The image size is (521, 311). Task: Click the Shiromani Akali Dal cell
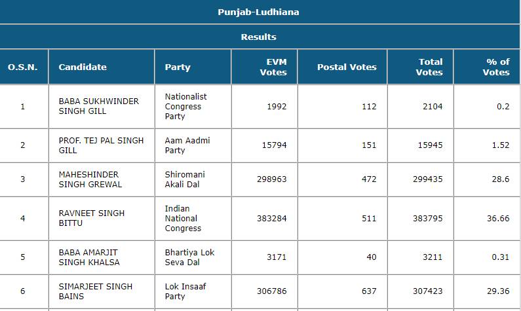click(184, 179)
